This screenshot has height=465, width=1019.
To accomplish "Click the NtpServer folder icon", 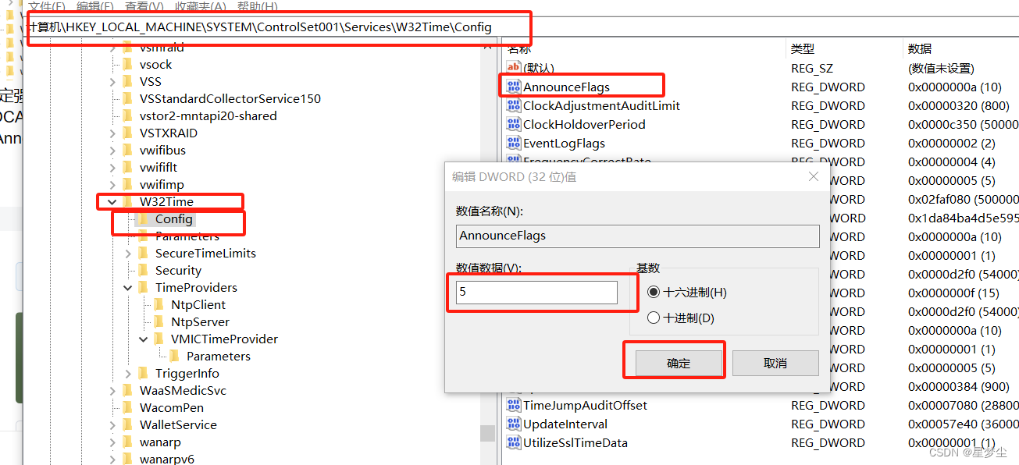I will 159,321.
